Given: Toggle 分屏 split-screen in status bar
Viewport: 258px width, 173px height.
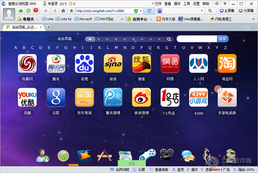Looking at the screenshot, I should [139, 170].
